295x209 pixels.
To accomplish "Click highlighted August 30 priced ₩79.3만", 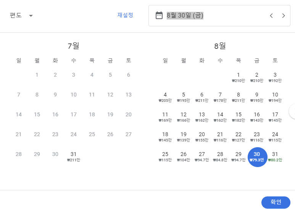I will (257, 157).
